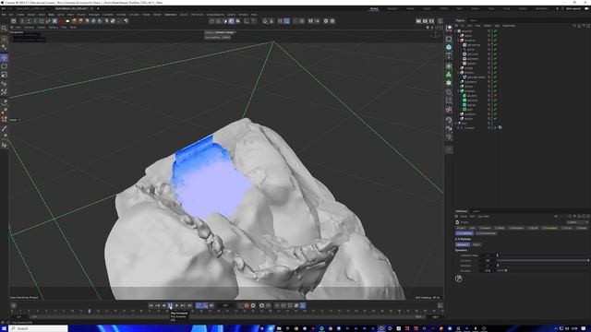Open the Windows Start button

(x=4, y=328)
